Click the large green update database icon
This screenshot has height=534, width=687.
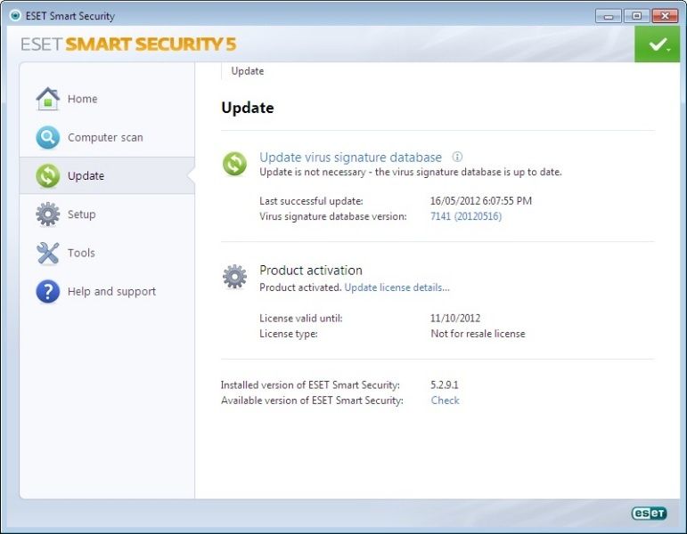point(235,164)
